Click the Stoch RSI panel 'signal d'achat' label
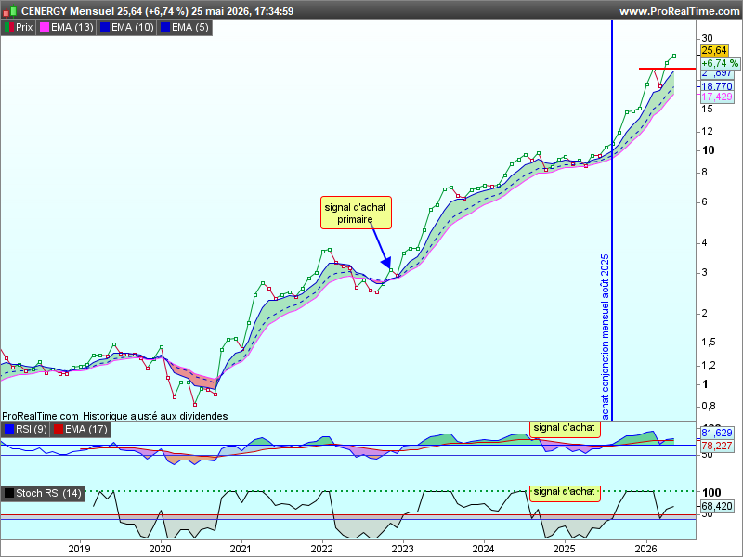Viewport: 743px width, 557px height. pos(565,493)
